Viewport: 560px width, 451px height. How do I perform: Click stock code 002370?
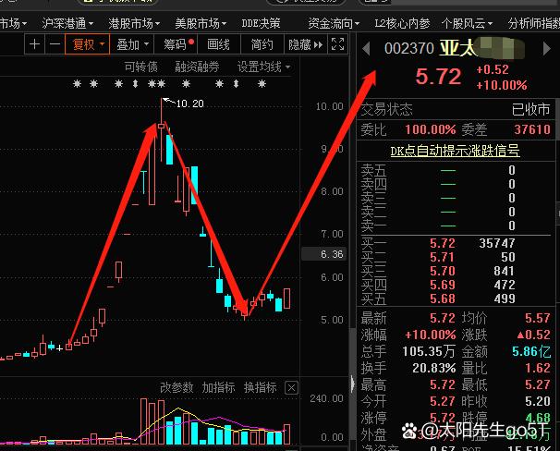(409, 48)
